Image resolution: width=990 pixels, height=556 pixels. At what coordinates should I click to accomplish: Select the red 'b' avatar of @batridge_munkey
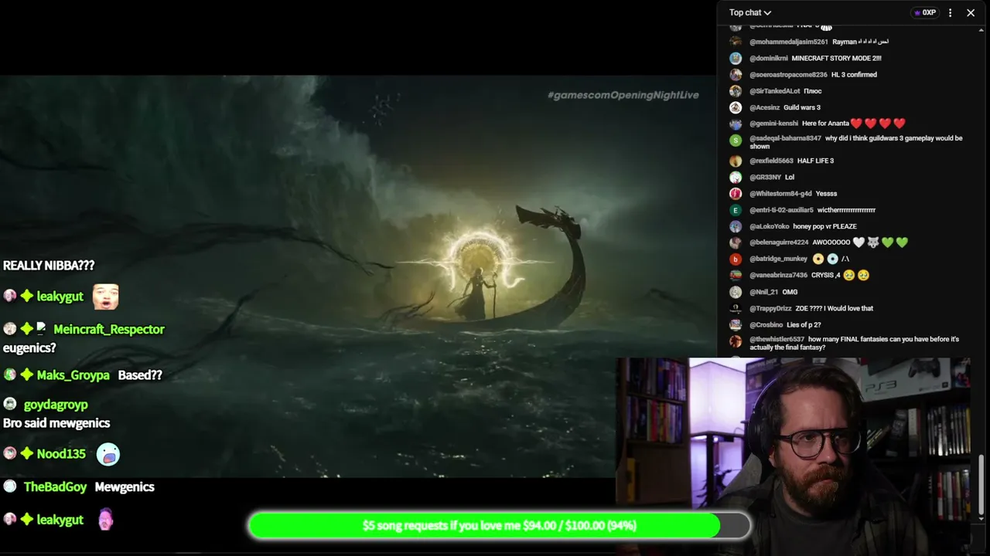(x=736, y=259)
